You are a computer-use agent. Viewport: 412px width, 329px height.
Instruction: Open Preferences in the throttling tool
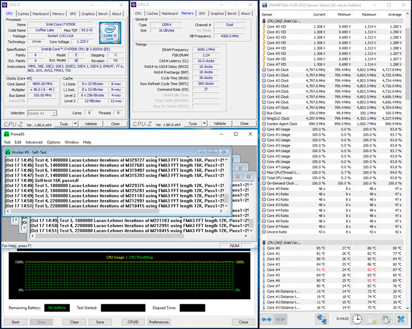159,322
